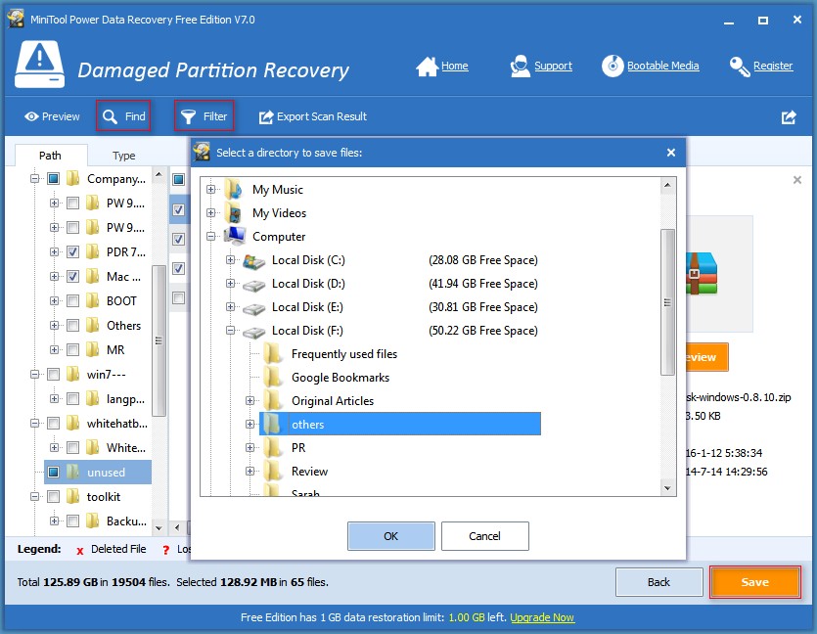Check the BOOT folder checkbox
This screenshot has width=817, height=634.
(73, 301)
